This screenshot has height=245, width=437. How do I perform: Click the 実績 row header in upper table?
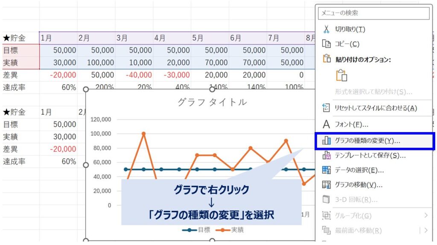click(20, 63)
